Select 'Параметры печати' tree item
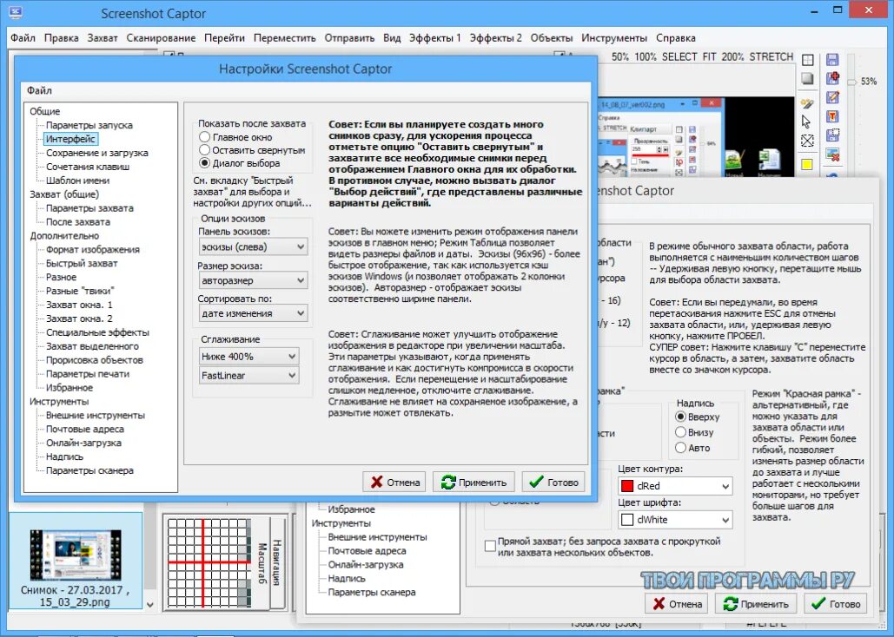The height and width of the screenshot is (637, 894). coord(87,374)
